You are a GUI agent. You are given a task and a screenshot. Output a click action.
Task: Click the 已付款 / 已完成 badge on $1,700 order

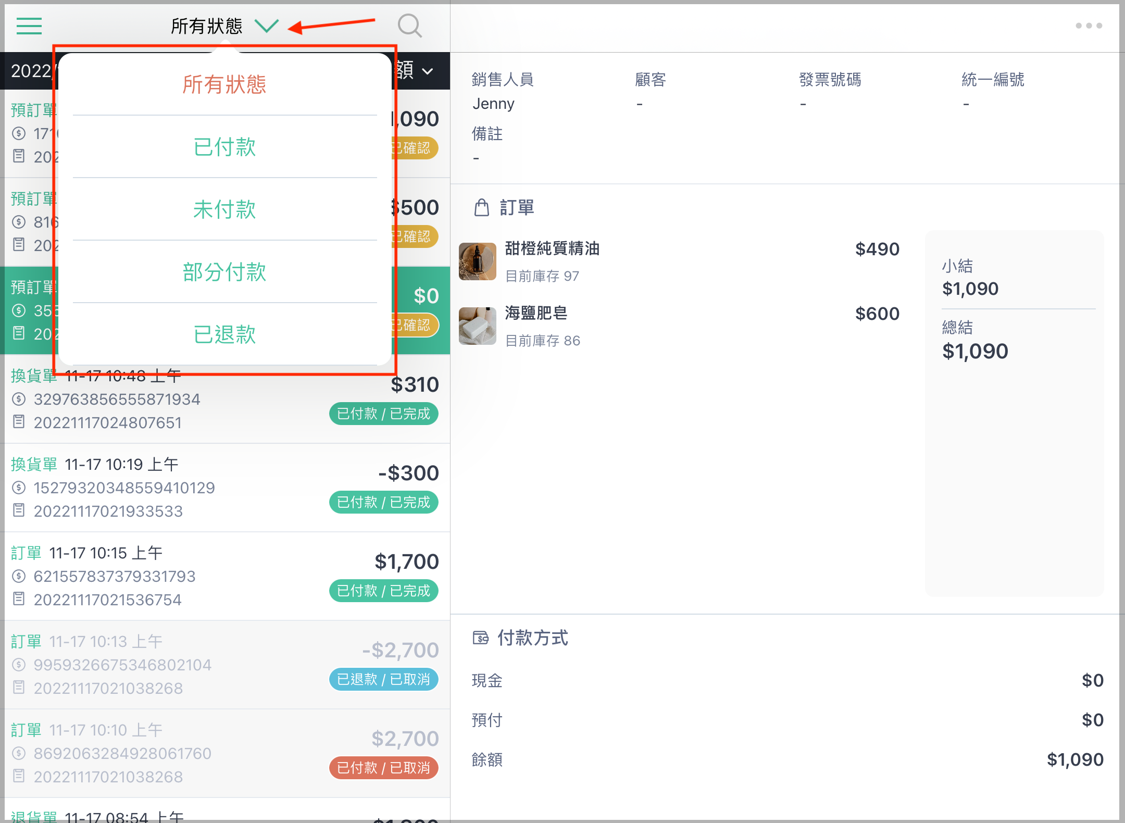pyautogui.click(x=384, y=591)
